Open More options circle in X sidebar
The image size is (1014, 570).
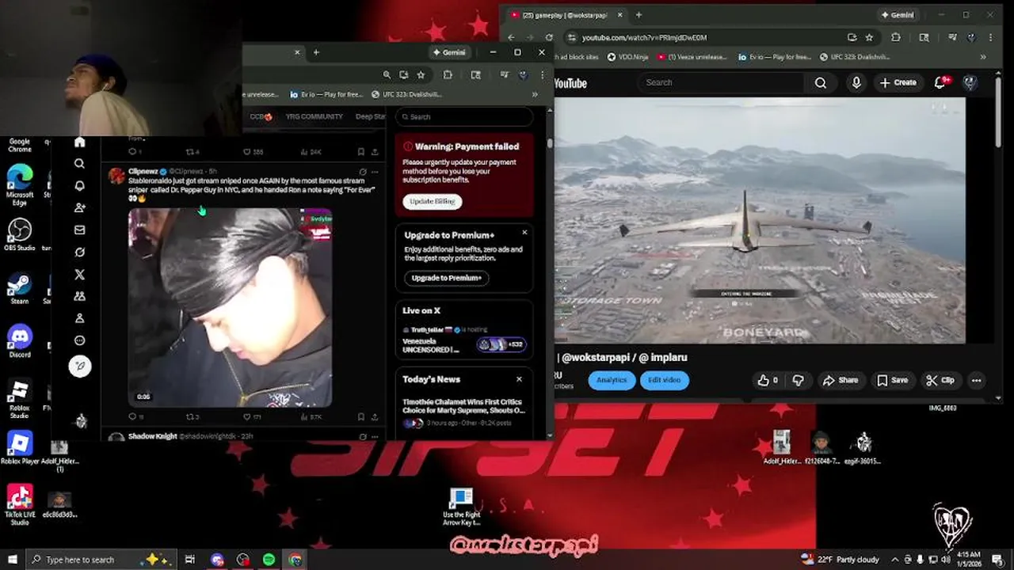pos(79,340)
